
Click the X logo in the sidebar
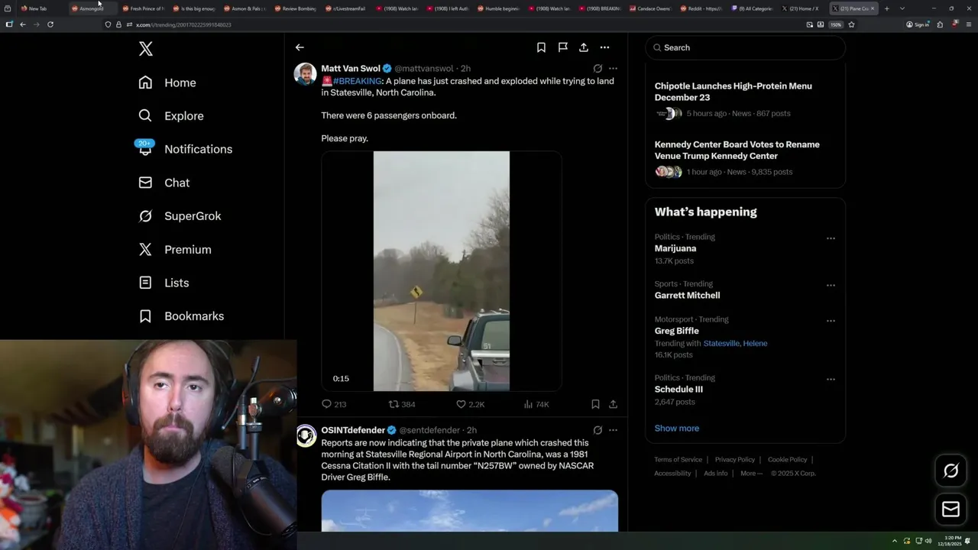coord(146,49)
